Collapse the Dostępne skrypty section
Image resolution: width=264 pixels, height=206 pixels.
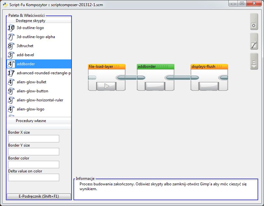30,21
